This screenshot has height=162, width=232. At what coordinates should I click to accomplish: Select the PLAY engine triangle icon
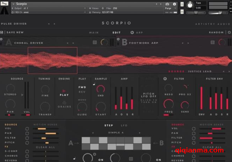[x=64, y=91]
